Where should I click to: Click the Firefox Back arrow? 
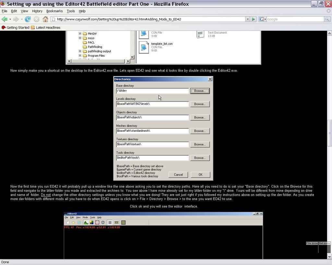(5, 19)
